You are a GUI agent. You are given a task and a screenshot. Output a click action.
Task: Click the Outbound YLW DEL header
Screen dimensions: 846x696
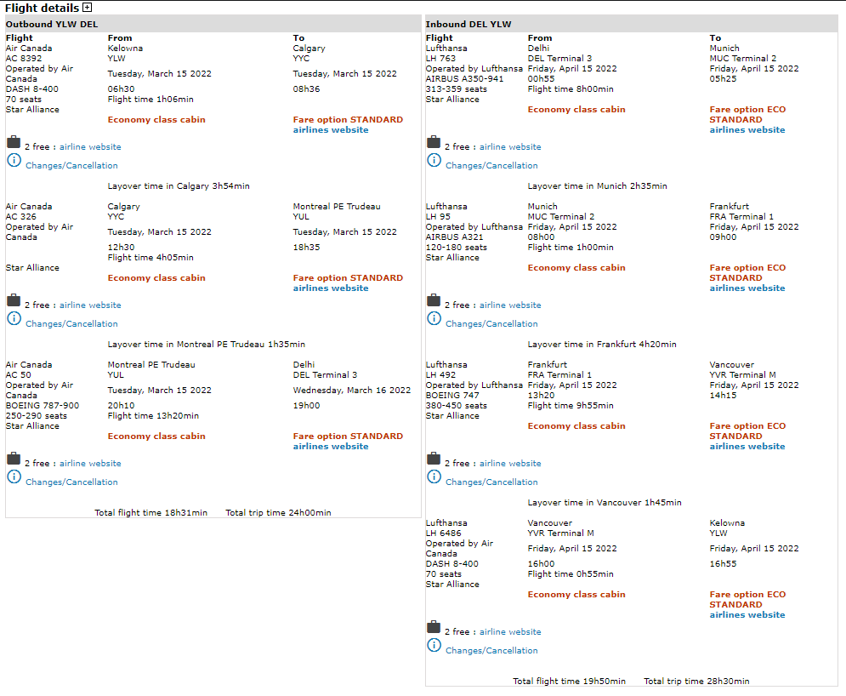coord(52,24)
